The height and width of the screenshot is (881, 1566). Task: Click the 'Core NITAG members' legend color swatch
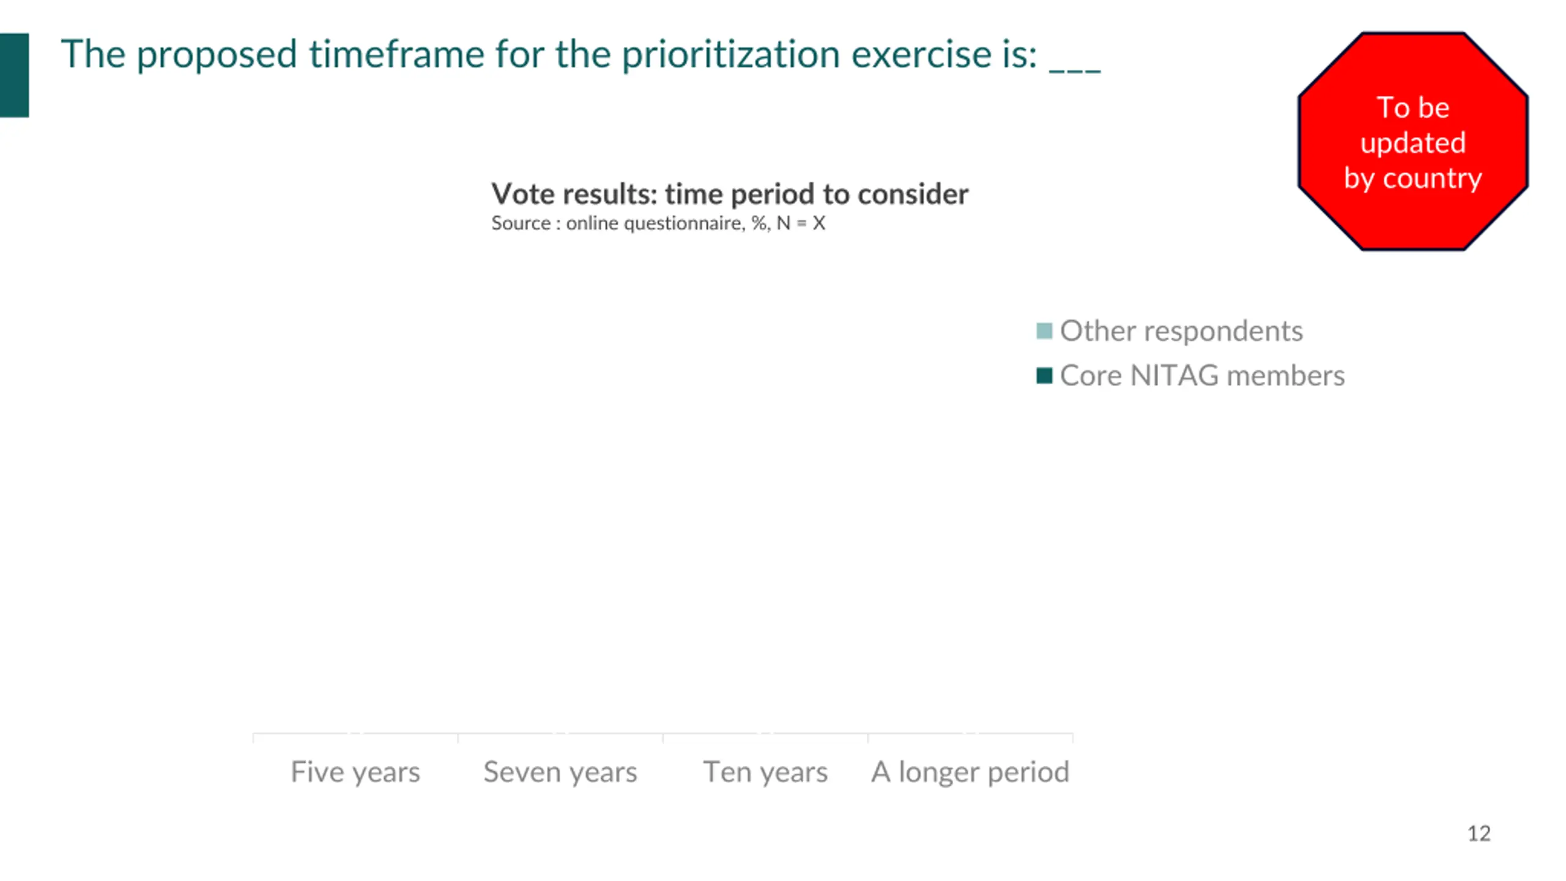pyautogui.click(x=1044, y=376)
